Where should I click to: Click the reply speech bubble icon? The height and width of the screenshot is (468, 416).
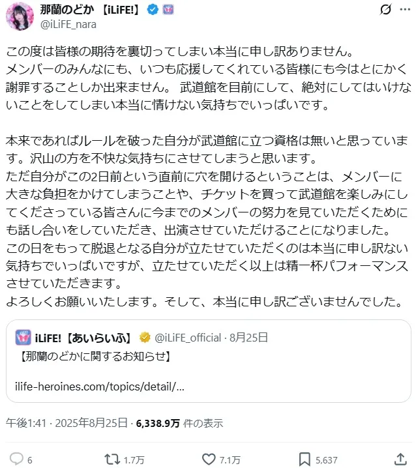(18, 459)
